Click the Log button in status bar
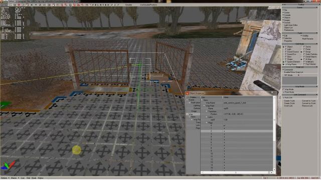321x180 pixels. click(x=23, y=178)
